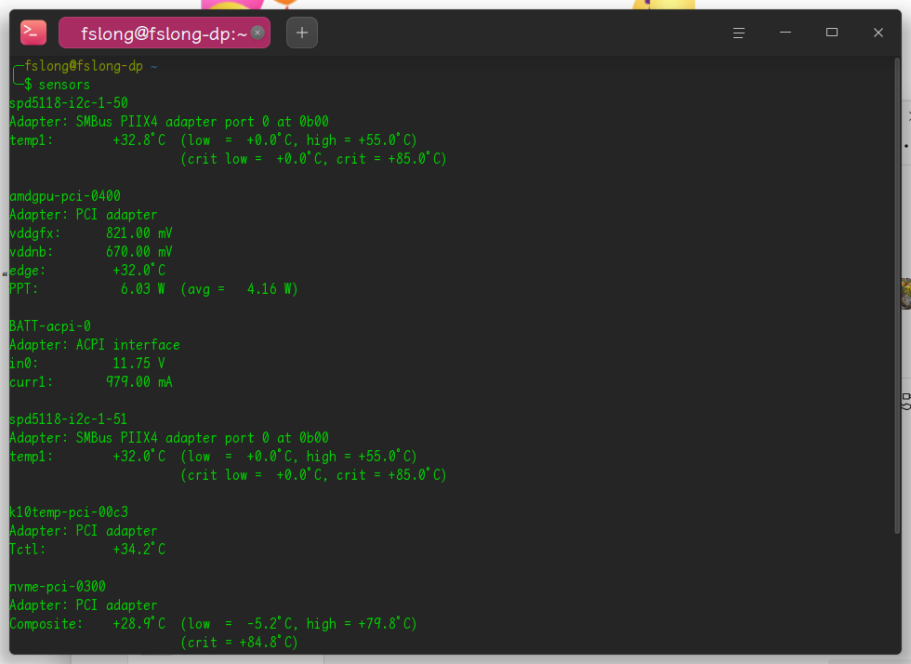The height and width of the screenshot is (664, 911).
Task: Click 'Adapter: ACPI interface' line
Action: click(95, 345)
